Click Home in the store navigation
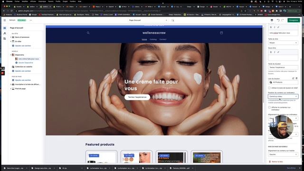This screenshot has height=171, width=304. click(x=144, y=39)
